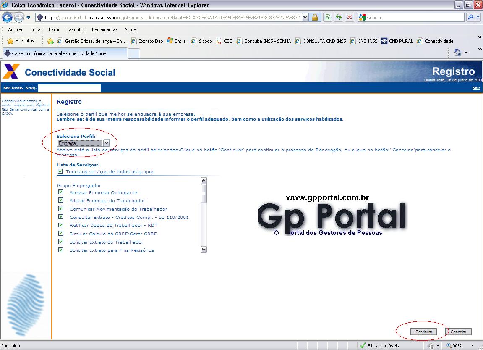Image resolution: width=483 pixels, height=350 pixels.
Task: Open the RSS feed icon
Action: [x=328, y=17]
